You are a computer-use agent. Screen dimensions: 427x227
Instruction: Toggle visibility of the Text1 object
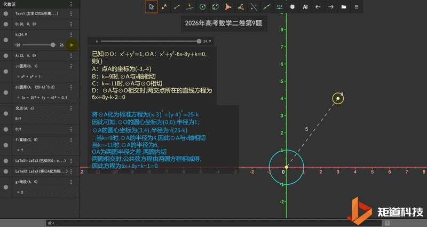[x=6, y=14]
